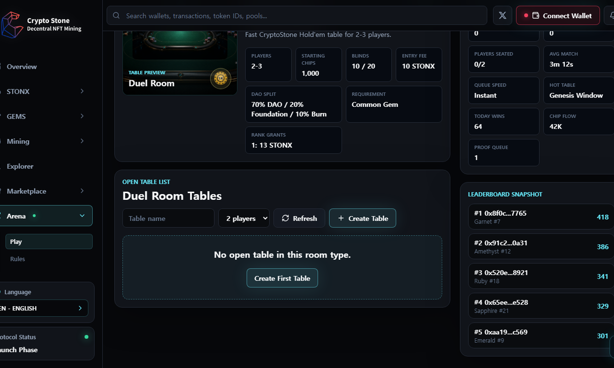
Task: Select leaderboard entry #3 0x520e...8921
Action: click(x=541, y=277)
